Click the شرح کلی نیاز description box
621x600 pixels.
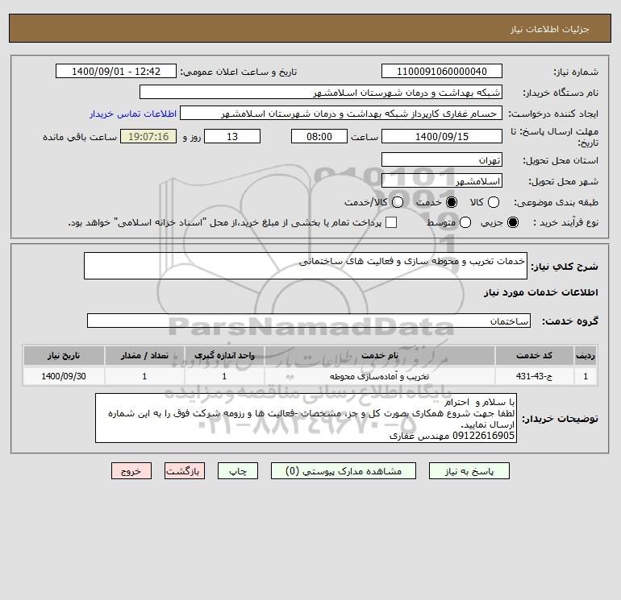point(306,266)
